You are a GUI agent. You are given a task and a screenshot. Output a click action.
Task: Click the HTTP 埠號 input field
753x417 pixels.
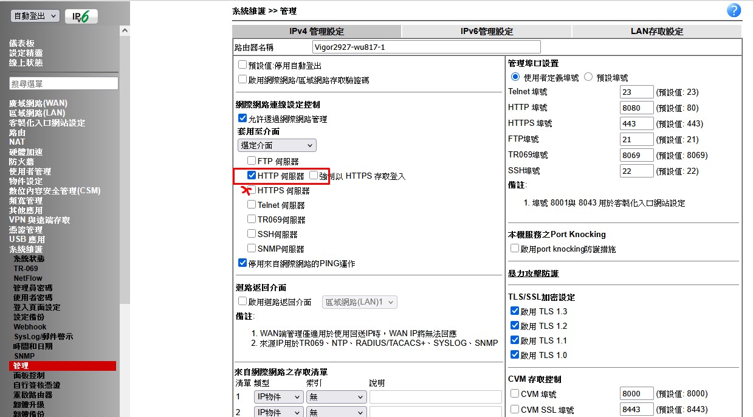coord(636,108)
